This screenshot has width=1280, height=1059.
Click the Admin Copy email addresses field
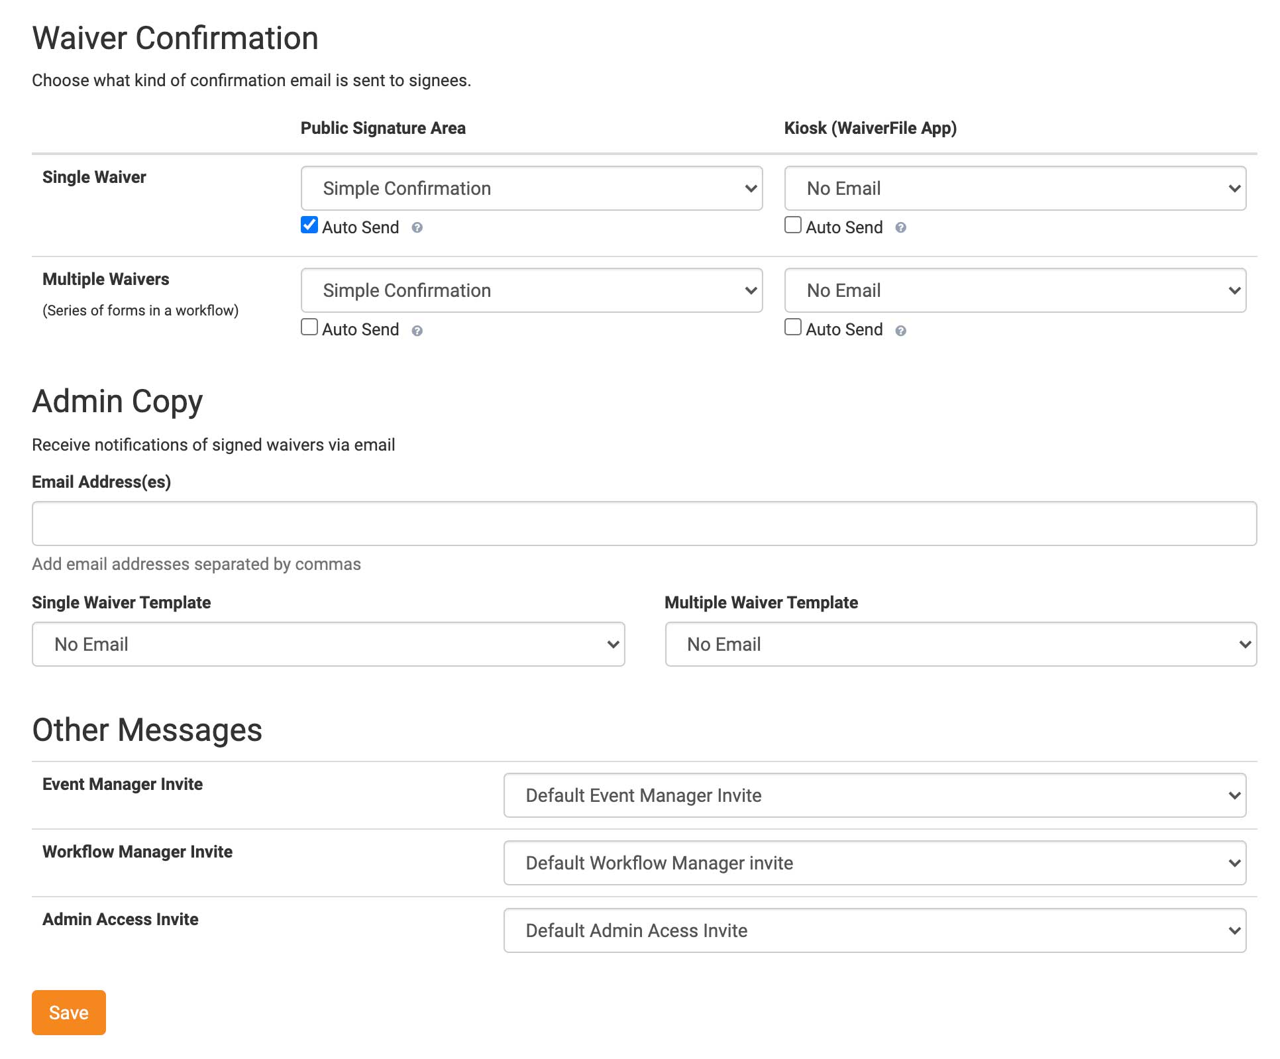click(x=644, y=524)
